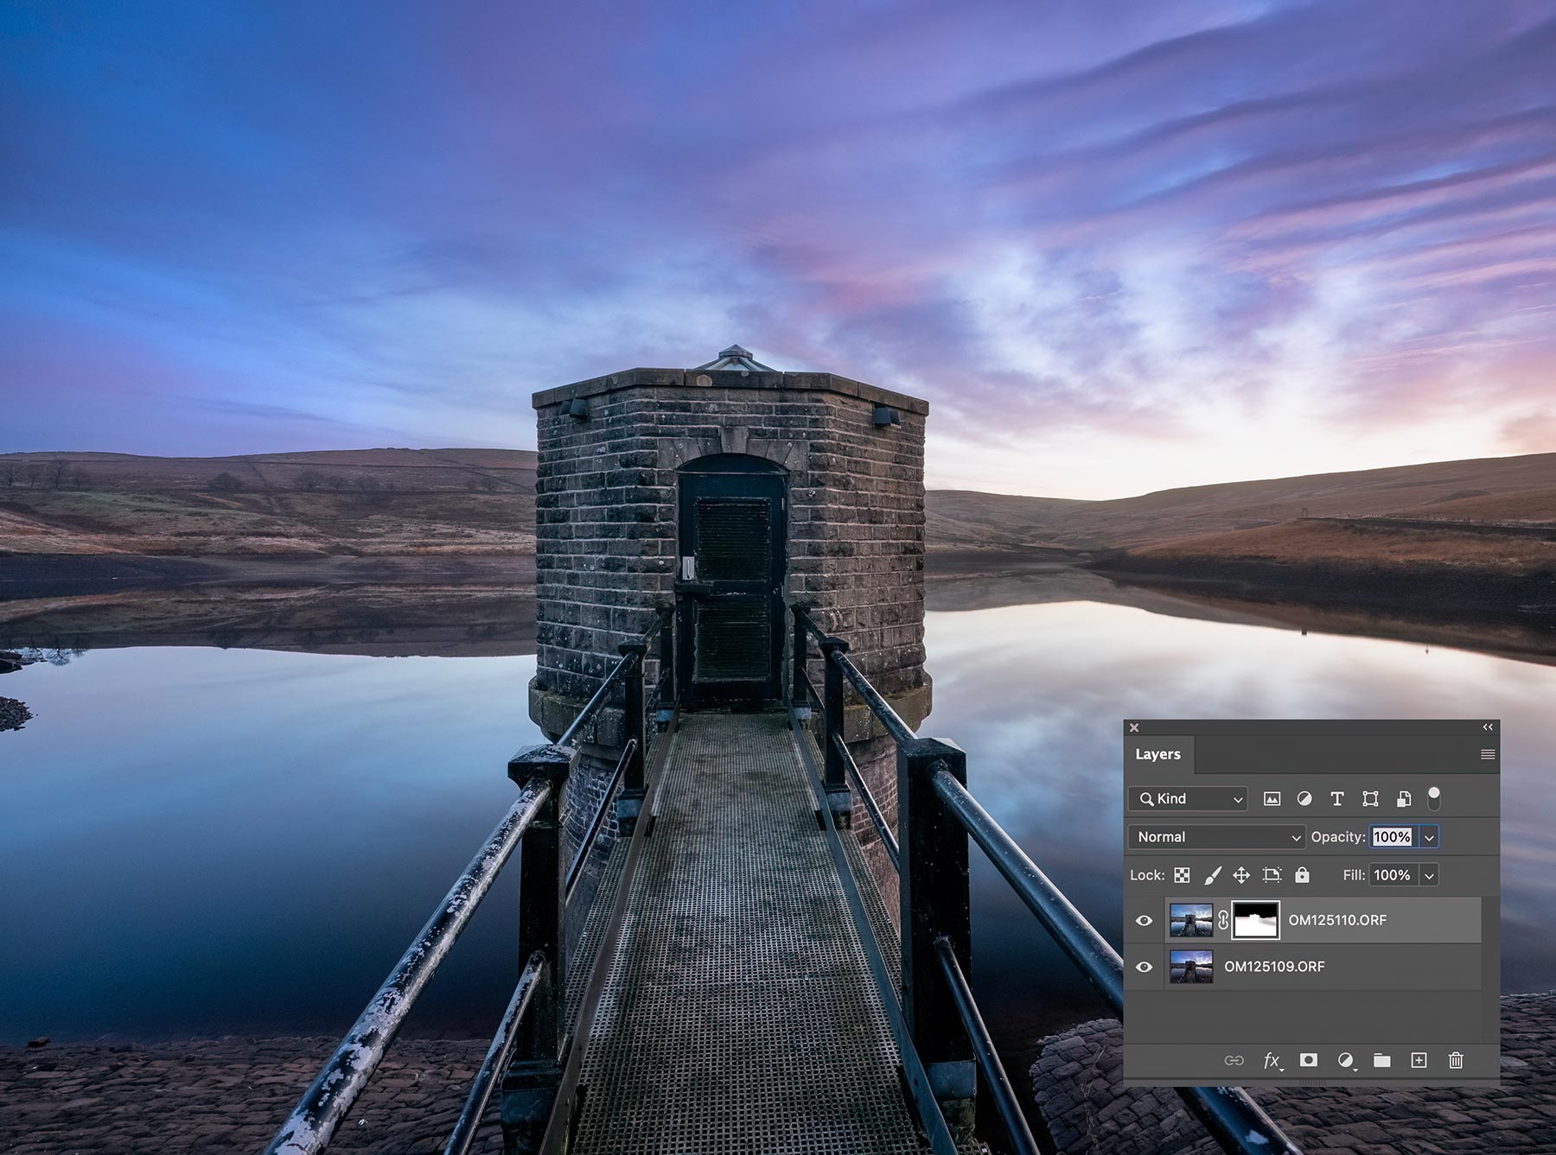Collapse the panel with double arrows
Image resolution: width=1556 pixels, height=1155 pixels.
click(1488, 727)
